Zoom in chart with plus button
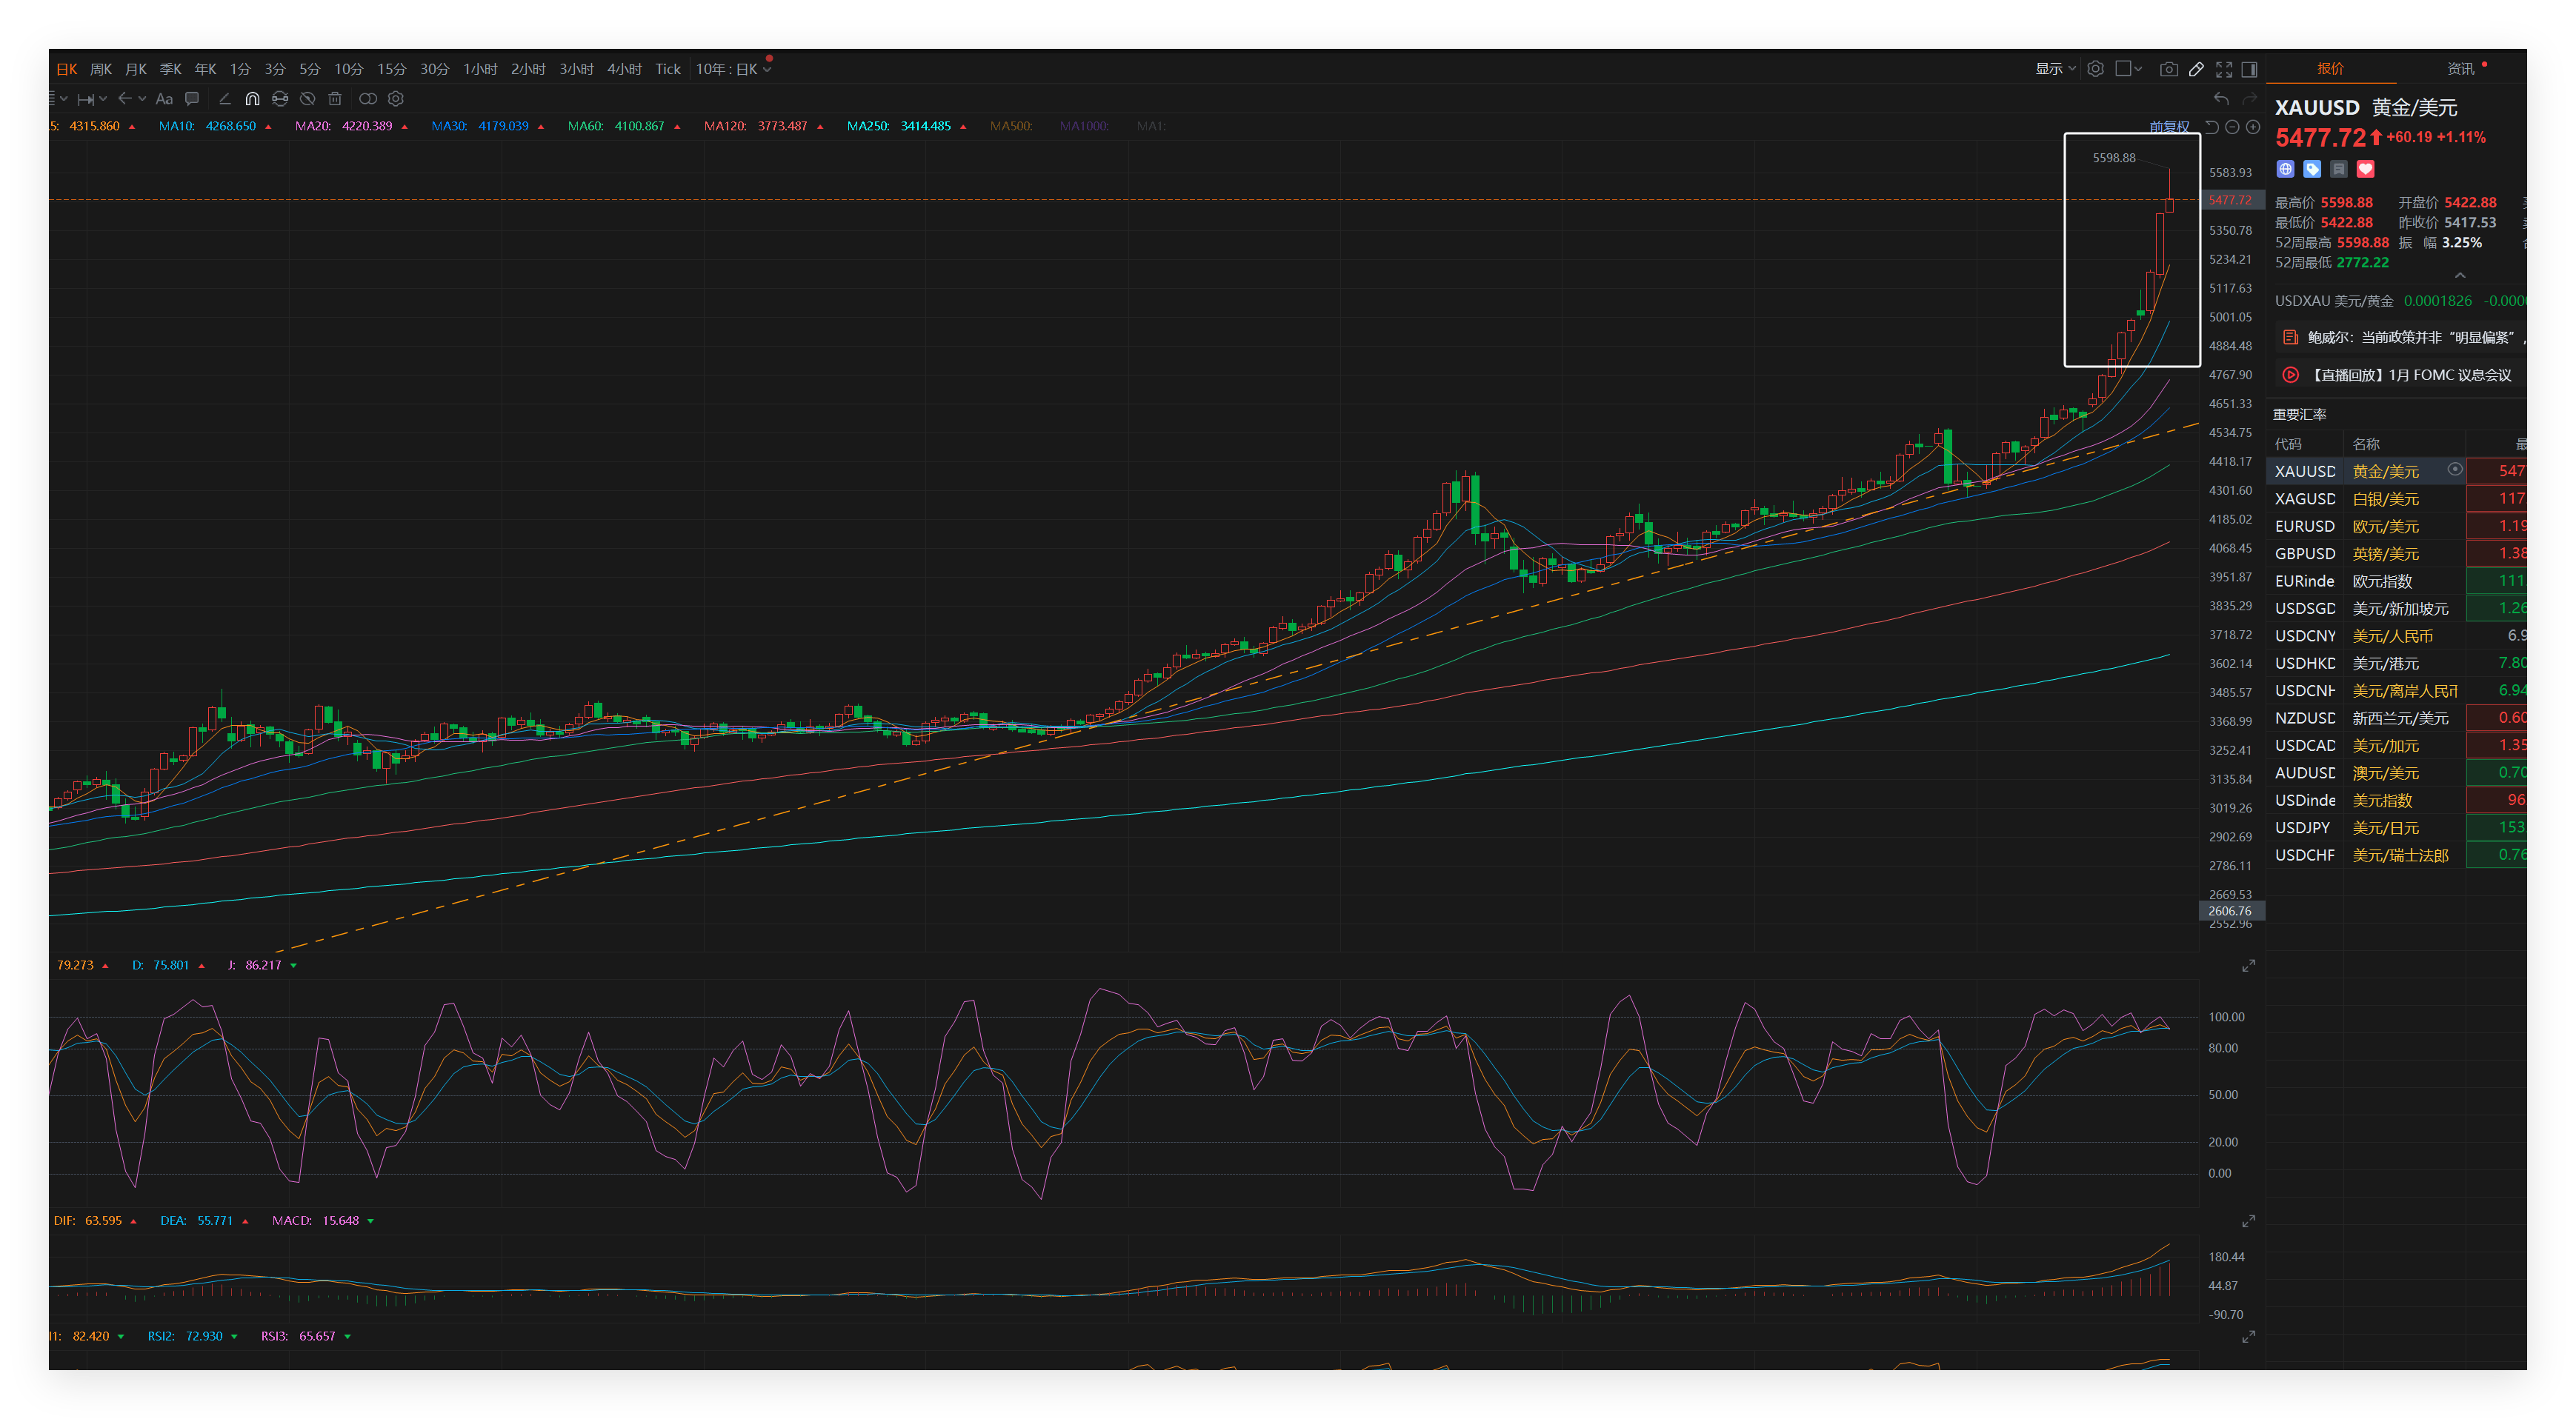This screenshot has height=1419, width=2576. (x=2253, y=127)
